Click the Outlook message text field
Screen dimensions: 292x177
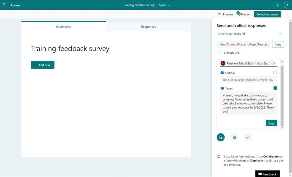[249, 80]
